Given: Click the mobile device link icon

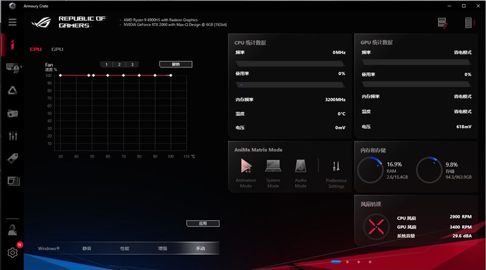Looking at the screenshot, I should click(468, 22).
